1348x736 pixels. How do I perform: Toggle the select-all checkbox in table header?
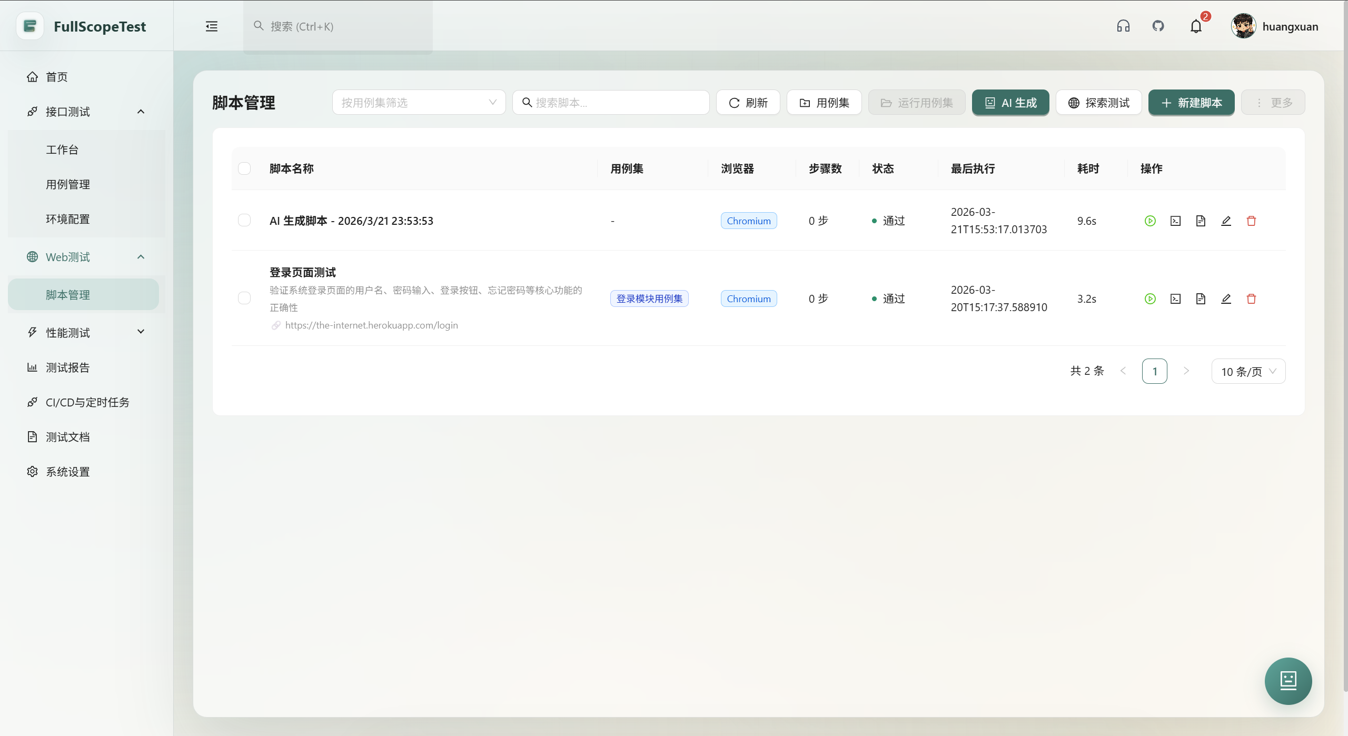point(244,168)
